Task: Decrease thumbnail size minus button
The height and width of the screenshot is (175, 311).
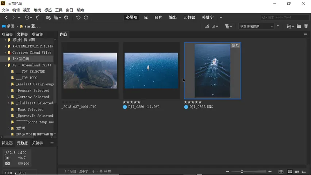Action: coord(227,172)
